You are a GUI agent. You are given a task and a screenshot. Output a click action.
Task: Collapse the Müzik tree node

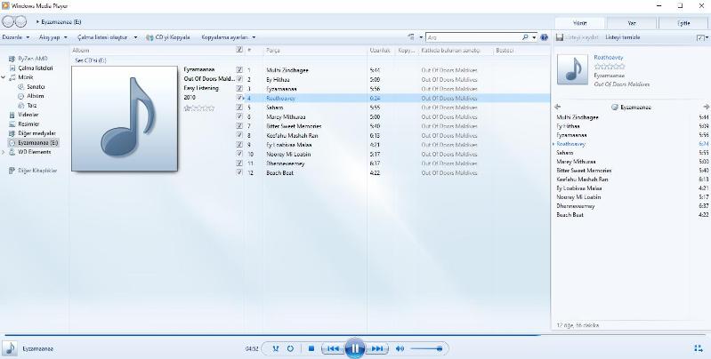(4, 77)
